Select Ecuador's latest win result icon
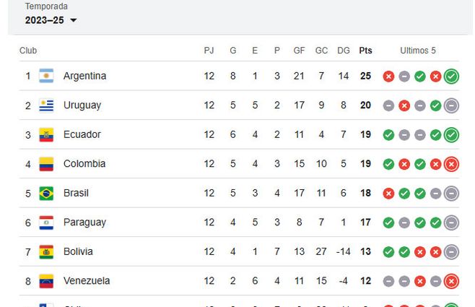 click(x=452, y=134)
